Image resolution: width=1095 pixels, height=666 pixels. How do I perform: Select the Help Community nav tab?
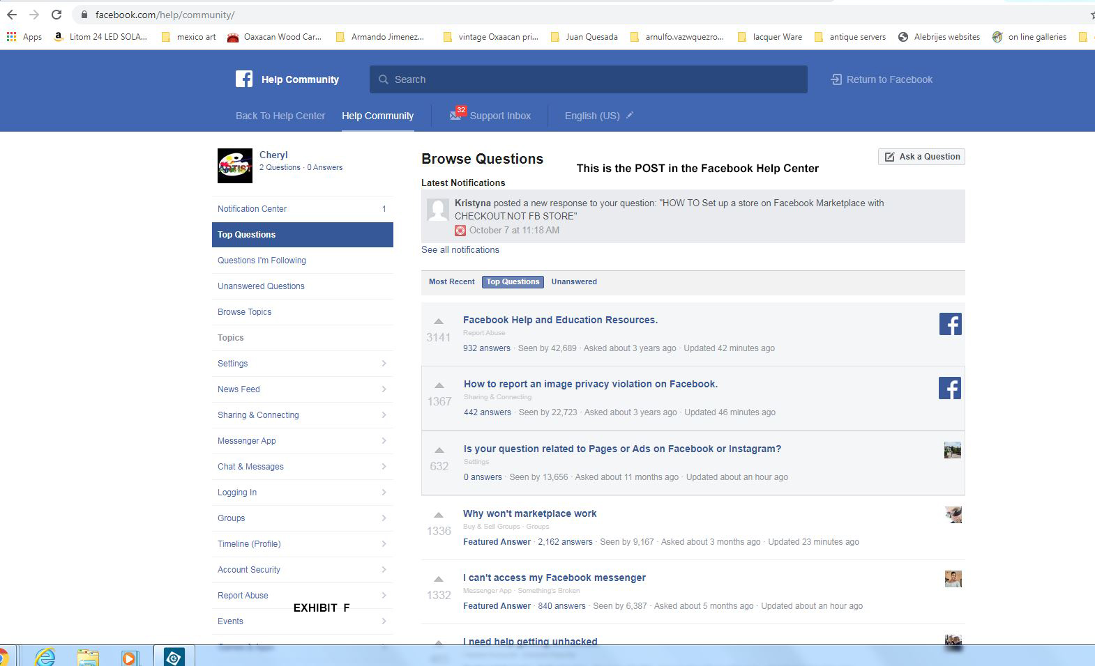377,116
